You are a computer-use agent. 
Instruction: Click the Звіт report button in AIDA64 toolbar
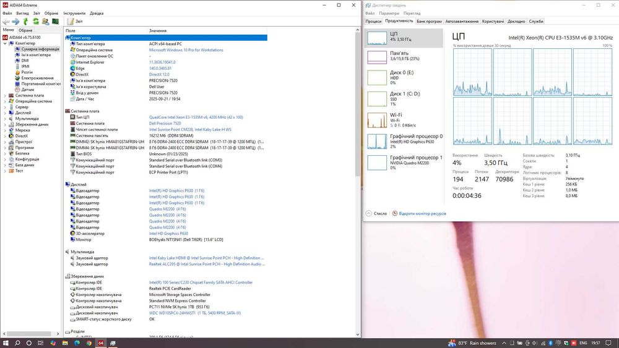pos(75,21)
